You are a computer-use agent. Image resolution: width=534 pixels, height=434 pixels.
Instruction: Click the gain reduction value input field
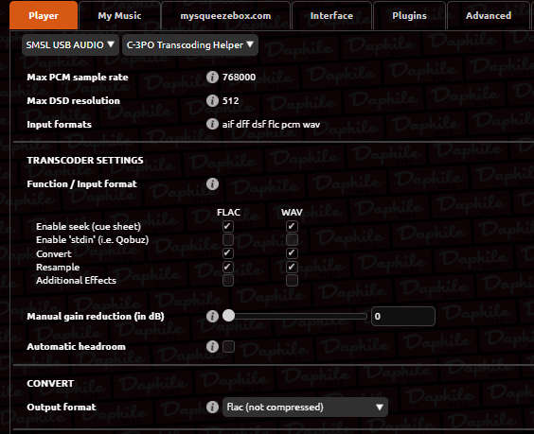click(x=403, y=317)
